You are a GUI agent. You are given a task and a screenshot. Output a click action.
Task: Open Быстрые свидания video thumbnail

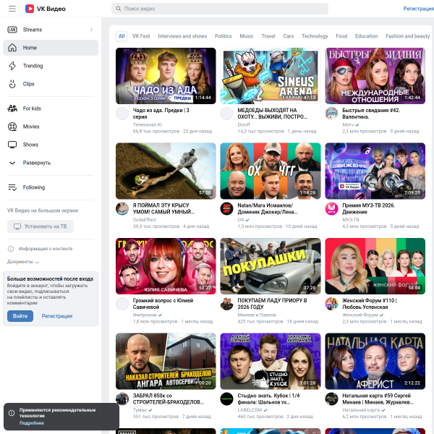(x=375, y=76)
